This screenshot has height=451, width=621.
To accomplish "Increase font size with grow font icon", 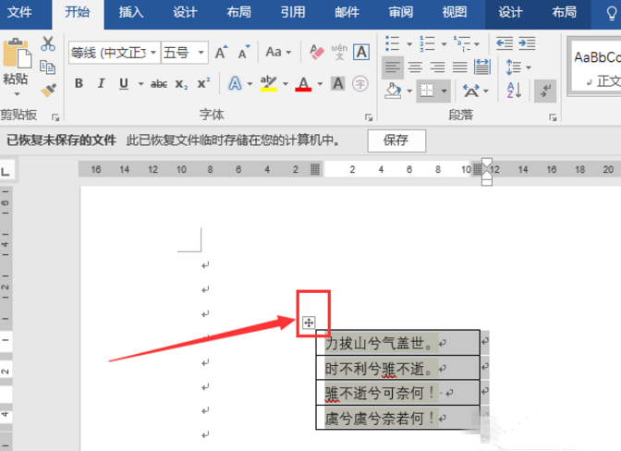I will (x=221, y=53).
